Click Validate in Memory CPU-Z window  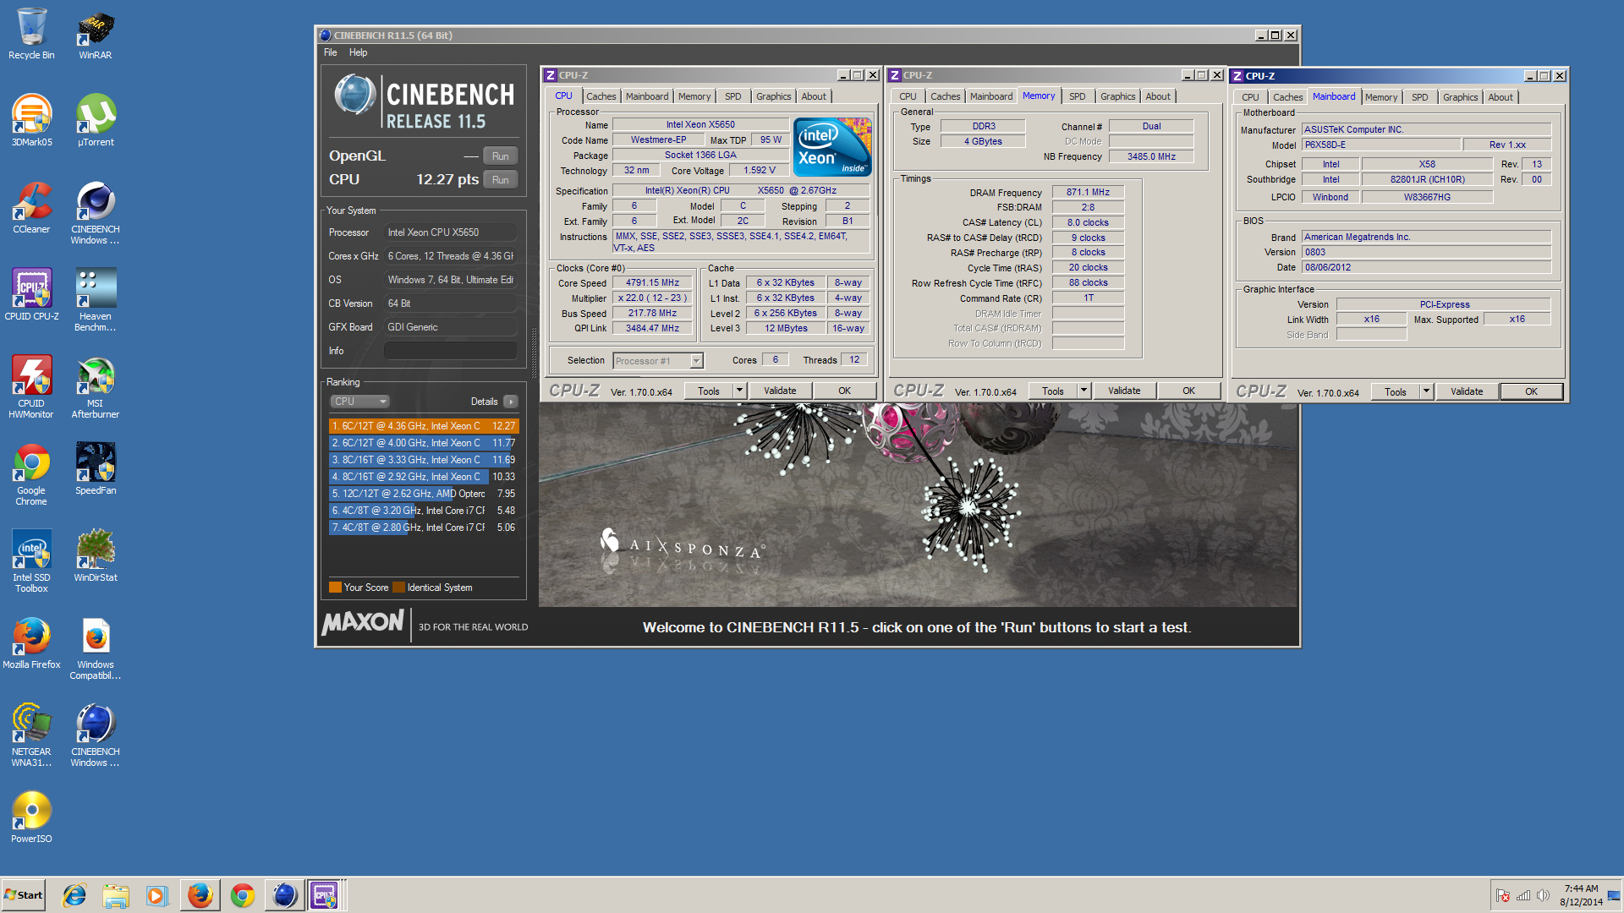[x=1124, y=391]
